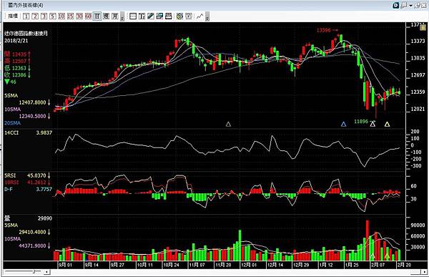This screenshot has height=277, width=429.
Task: Click the 2018/2/21 date text
Action: coord(16,41)
